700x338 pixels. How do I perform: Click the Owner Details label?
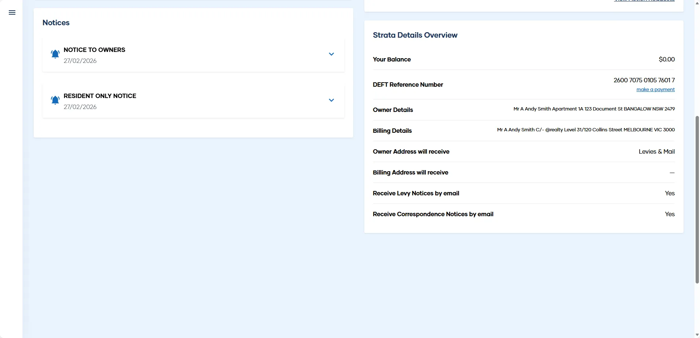click(393, 110)
